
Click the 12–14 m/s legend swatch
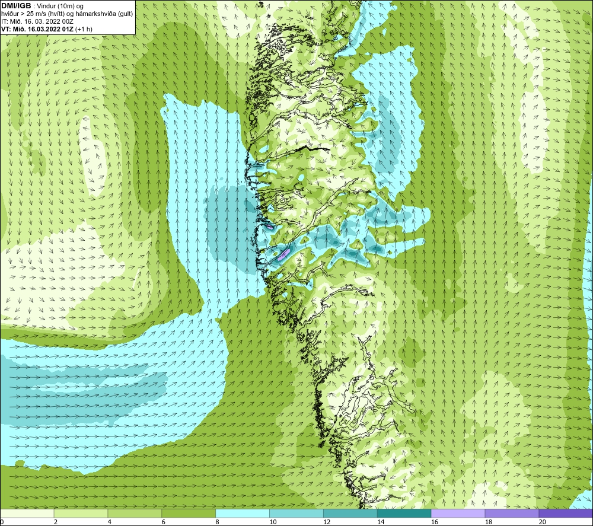point(350,513)
